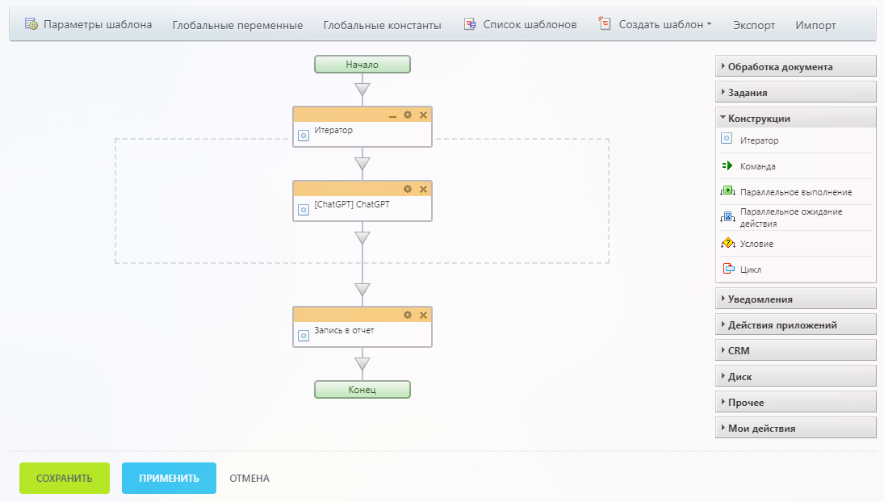
Task: Select the Команда construction icon
Action: 727,166
